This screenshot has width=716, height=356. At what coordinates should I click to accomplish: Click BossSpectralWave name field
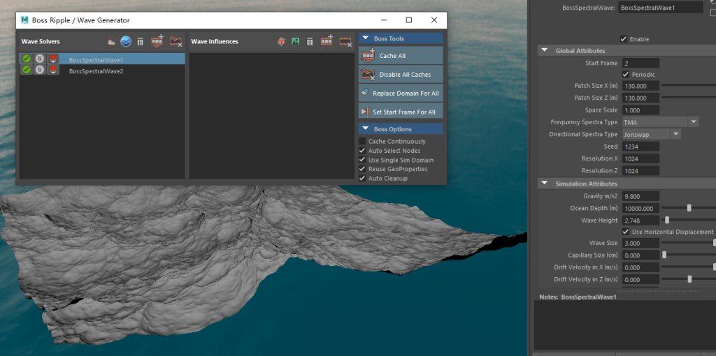(660, 8)
